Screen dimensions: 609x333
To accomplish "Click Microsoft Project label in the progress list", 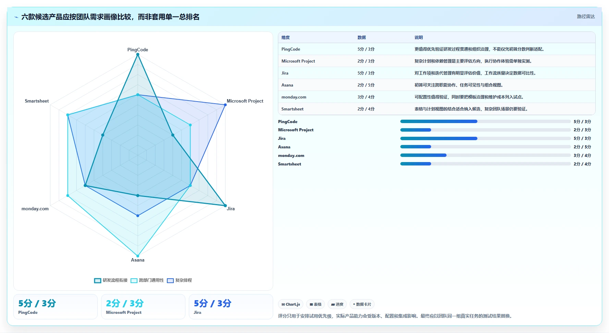I will pos(296,130).
